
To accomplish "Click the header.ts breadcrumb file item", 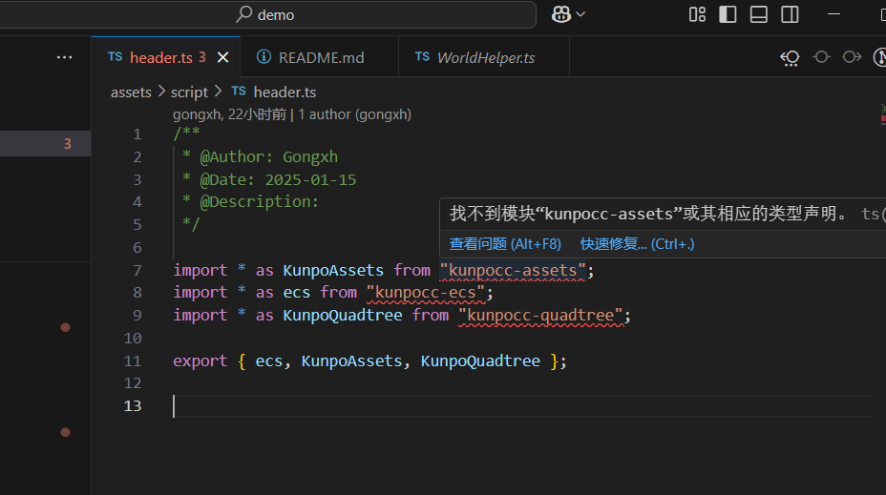I will 285,92.
